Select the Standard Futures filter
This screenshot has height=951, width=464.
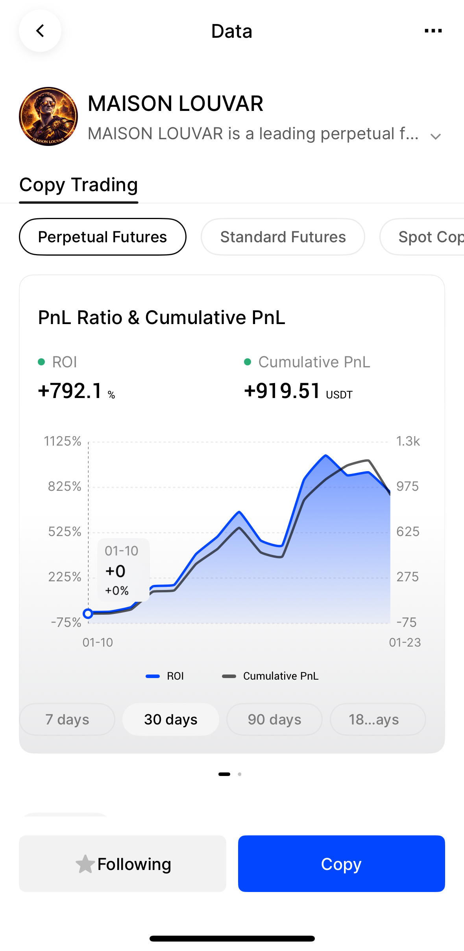click(283, 237)
